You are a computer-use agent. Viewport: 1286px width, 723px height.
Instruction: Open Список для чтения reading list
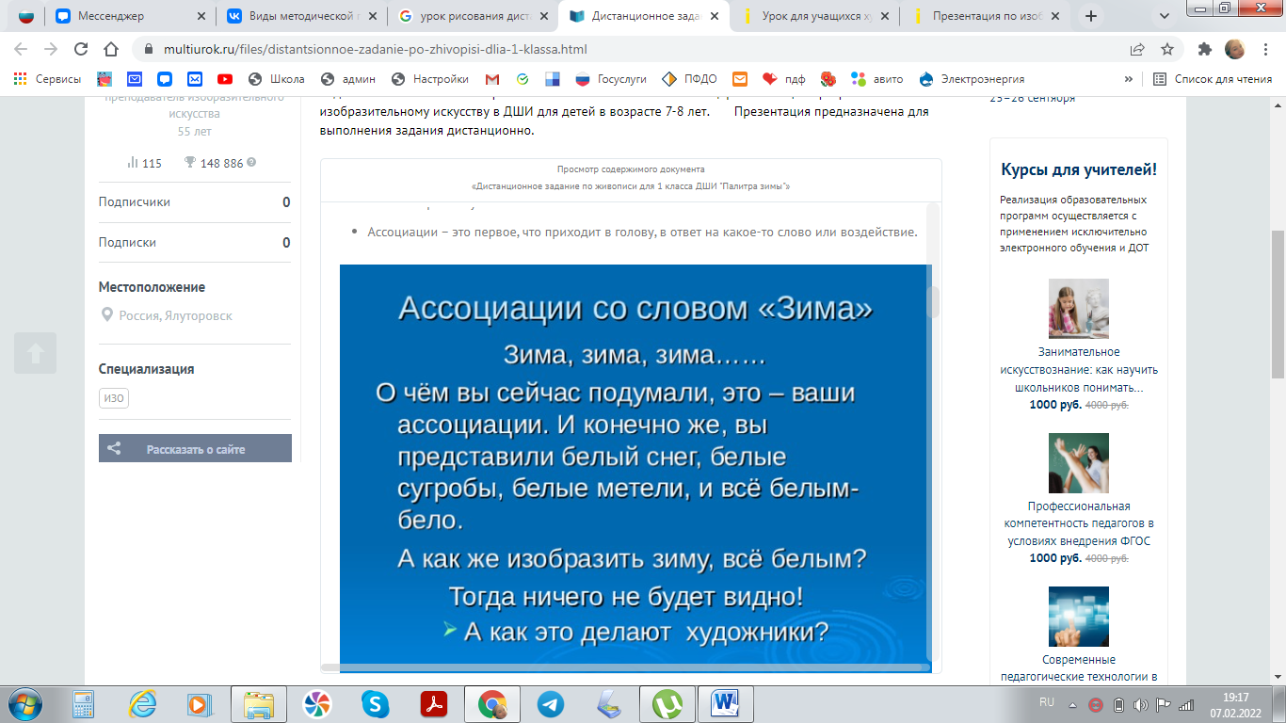pyautogui.click(x=1213, y=79)
